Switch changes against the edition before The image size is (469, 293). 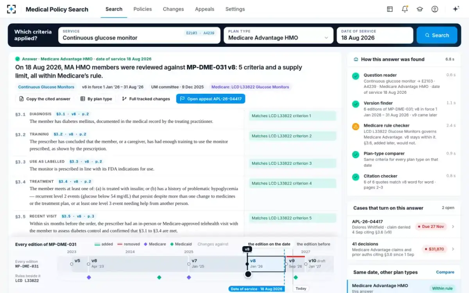click(313, 244)
